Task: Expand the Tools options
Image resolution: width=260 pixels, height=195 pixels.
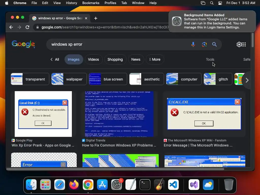Action: pyautogui.click(x=210, y=59)
